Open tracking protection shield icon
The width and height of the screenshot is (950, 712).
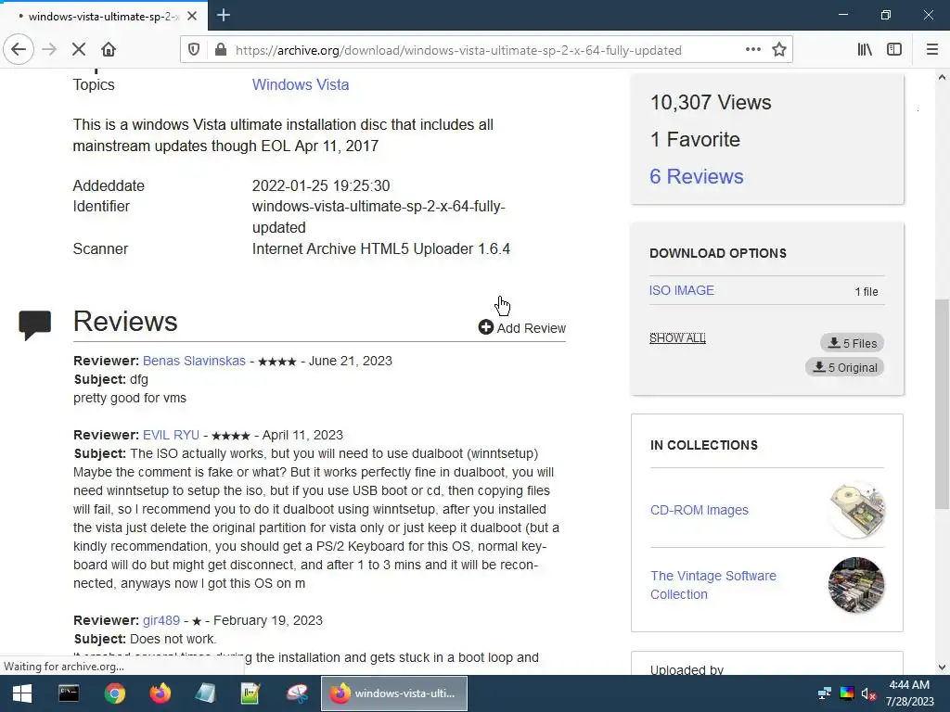(x=194, y=50)
